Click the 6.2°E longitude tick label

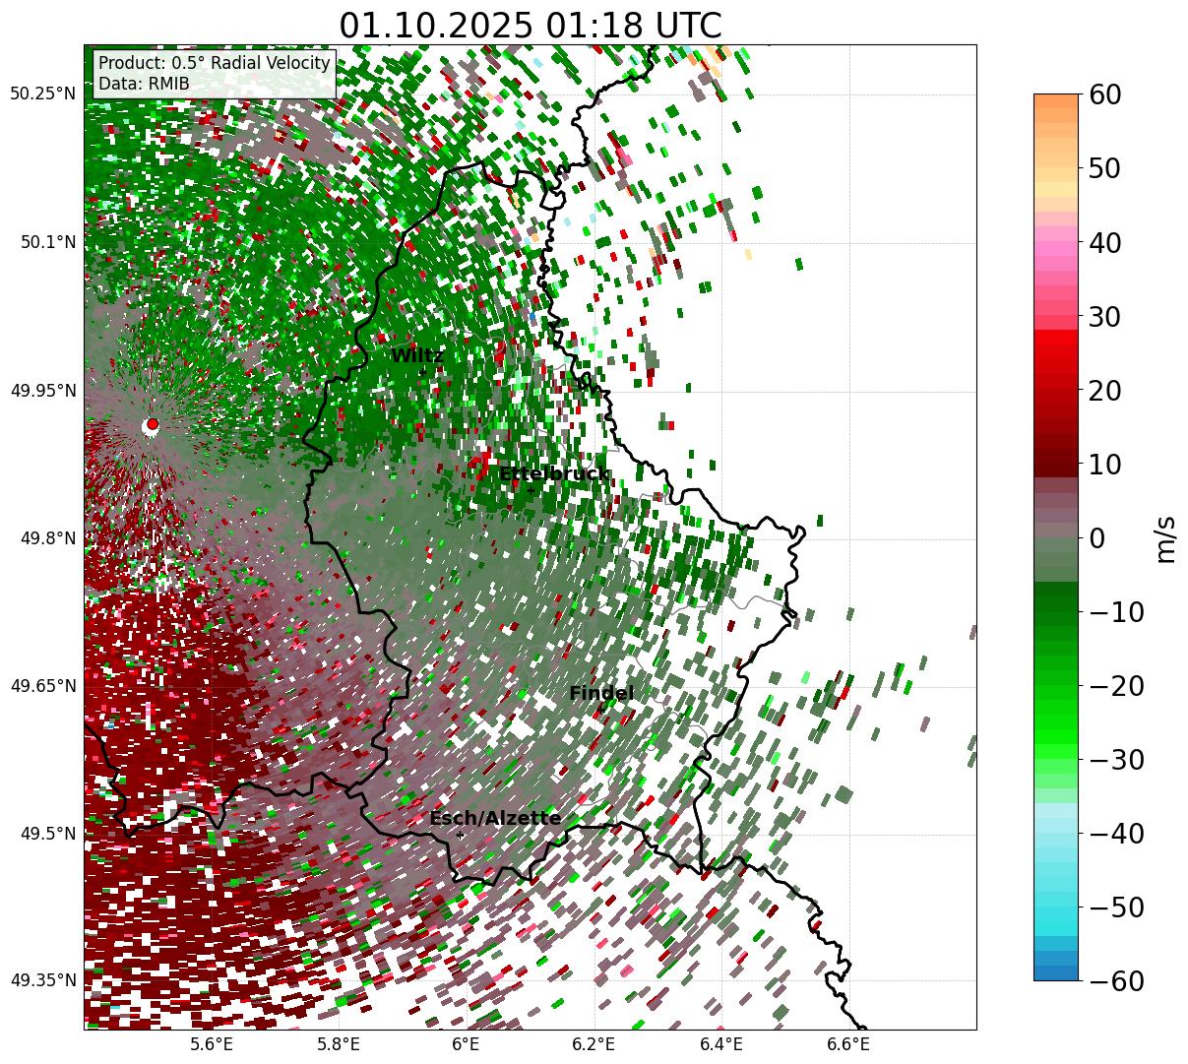[x=594, y=1043]
